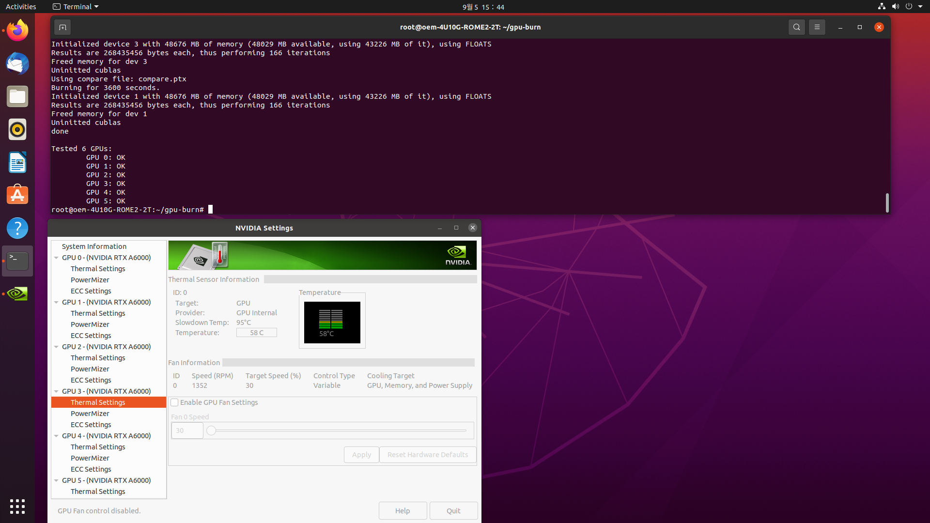Enable the GPU Fan Settings checkbox

[174, 402]
